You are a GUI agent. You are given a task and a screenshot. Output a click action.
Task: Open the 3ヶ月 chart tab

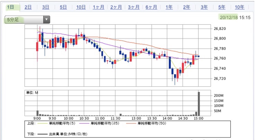click(134, 7)
